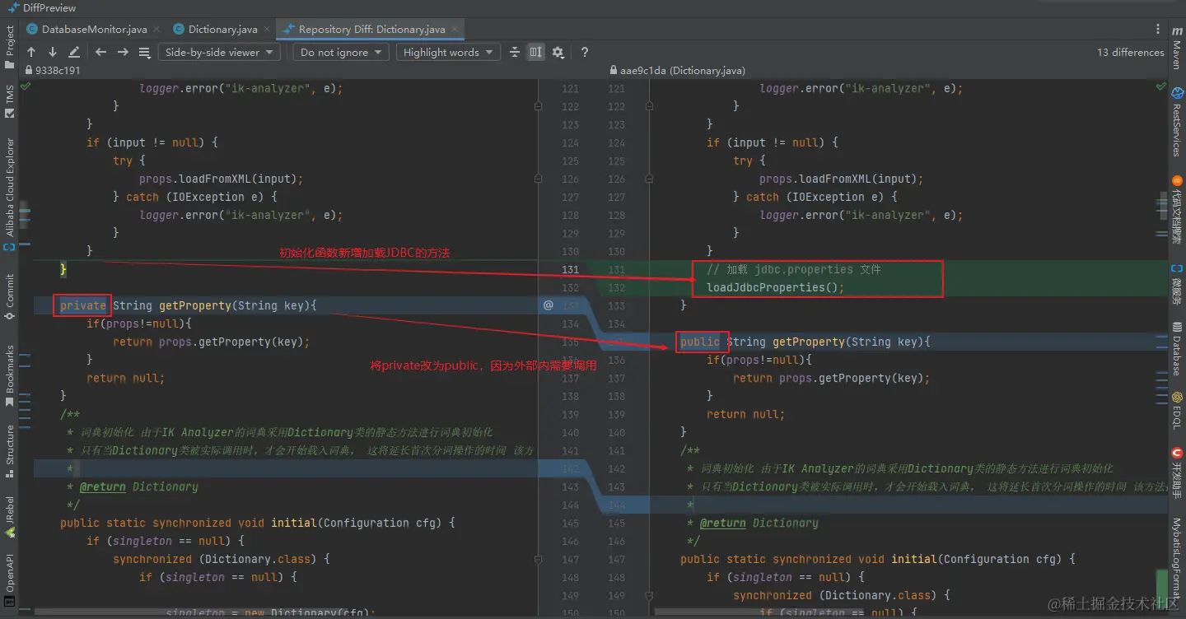Open the 开发助手 tool window
Screen dimensions: 1186x619
(x=1177, y=473)
